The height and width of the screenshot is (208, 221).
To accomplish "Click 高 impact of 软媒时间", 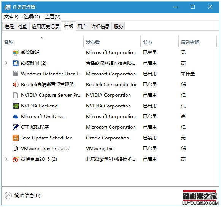I will point(183,63).
